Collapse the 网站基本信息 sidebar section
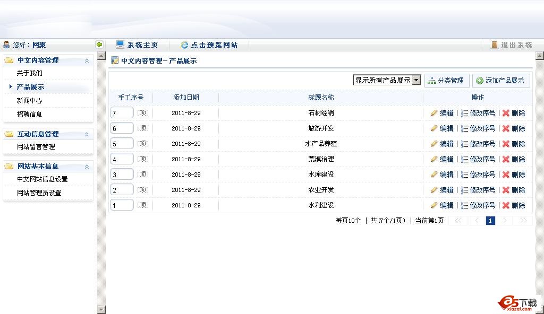 point(87,167)
